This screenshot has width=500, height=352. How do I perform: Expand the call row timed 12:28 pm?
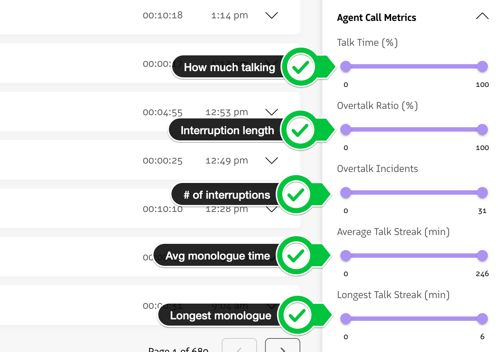(271, 209)
